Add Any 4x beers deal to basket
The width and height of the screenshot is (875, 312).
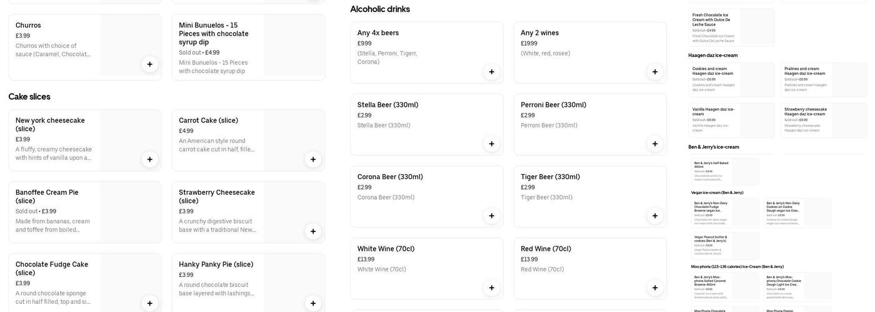(x=491, y=72)
